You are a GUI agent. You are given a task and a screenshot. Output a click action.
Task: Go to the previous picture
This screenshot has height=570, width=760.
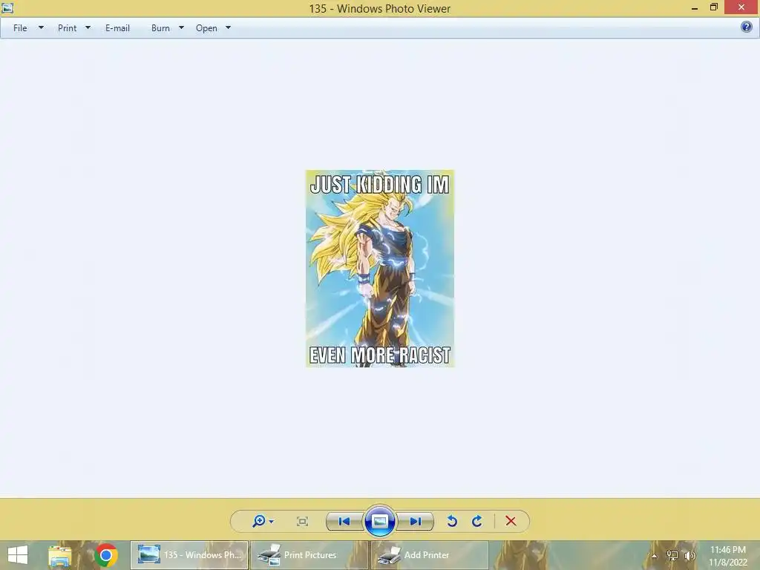(x=344, y=522)
